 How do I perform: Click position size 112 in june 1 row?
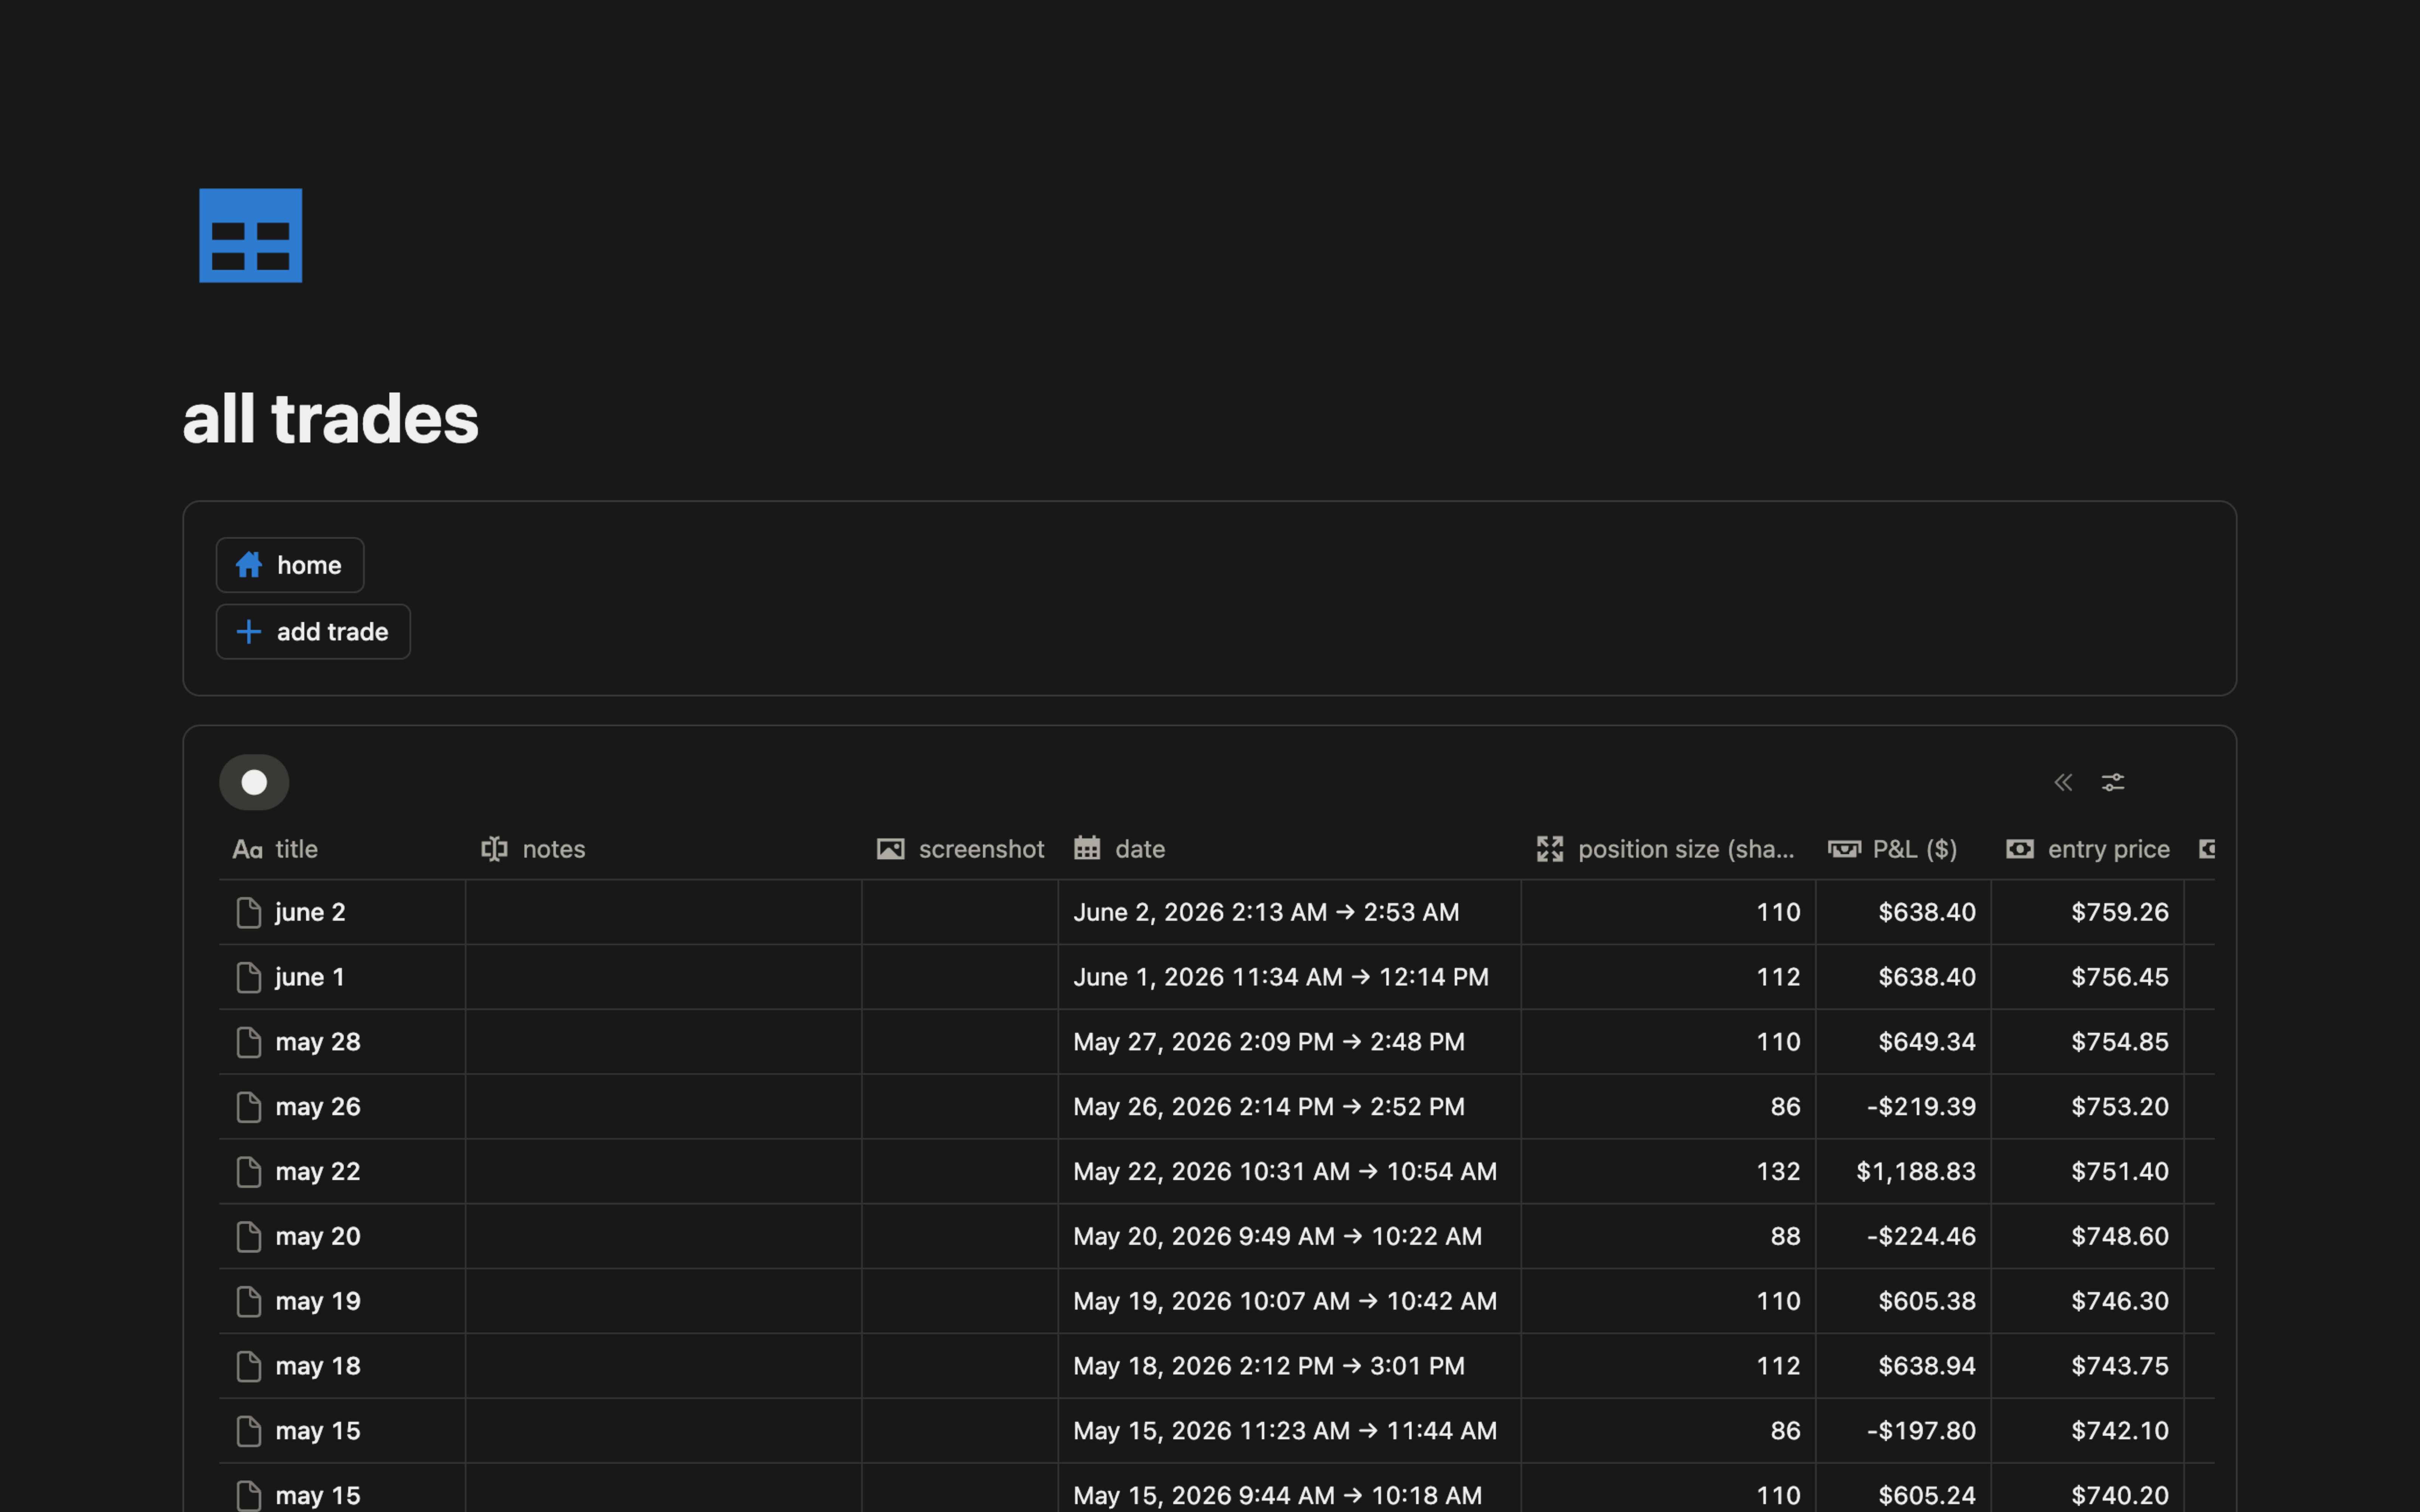pos(1668,977)
